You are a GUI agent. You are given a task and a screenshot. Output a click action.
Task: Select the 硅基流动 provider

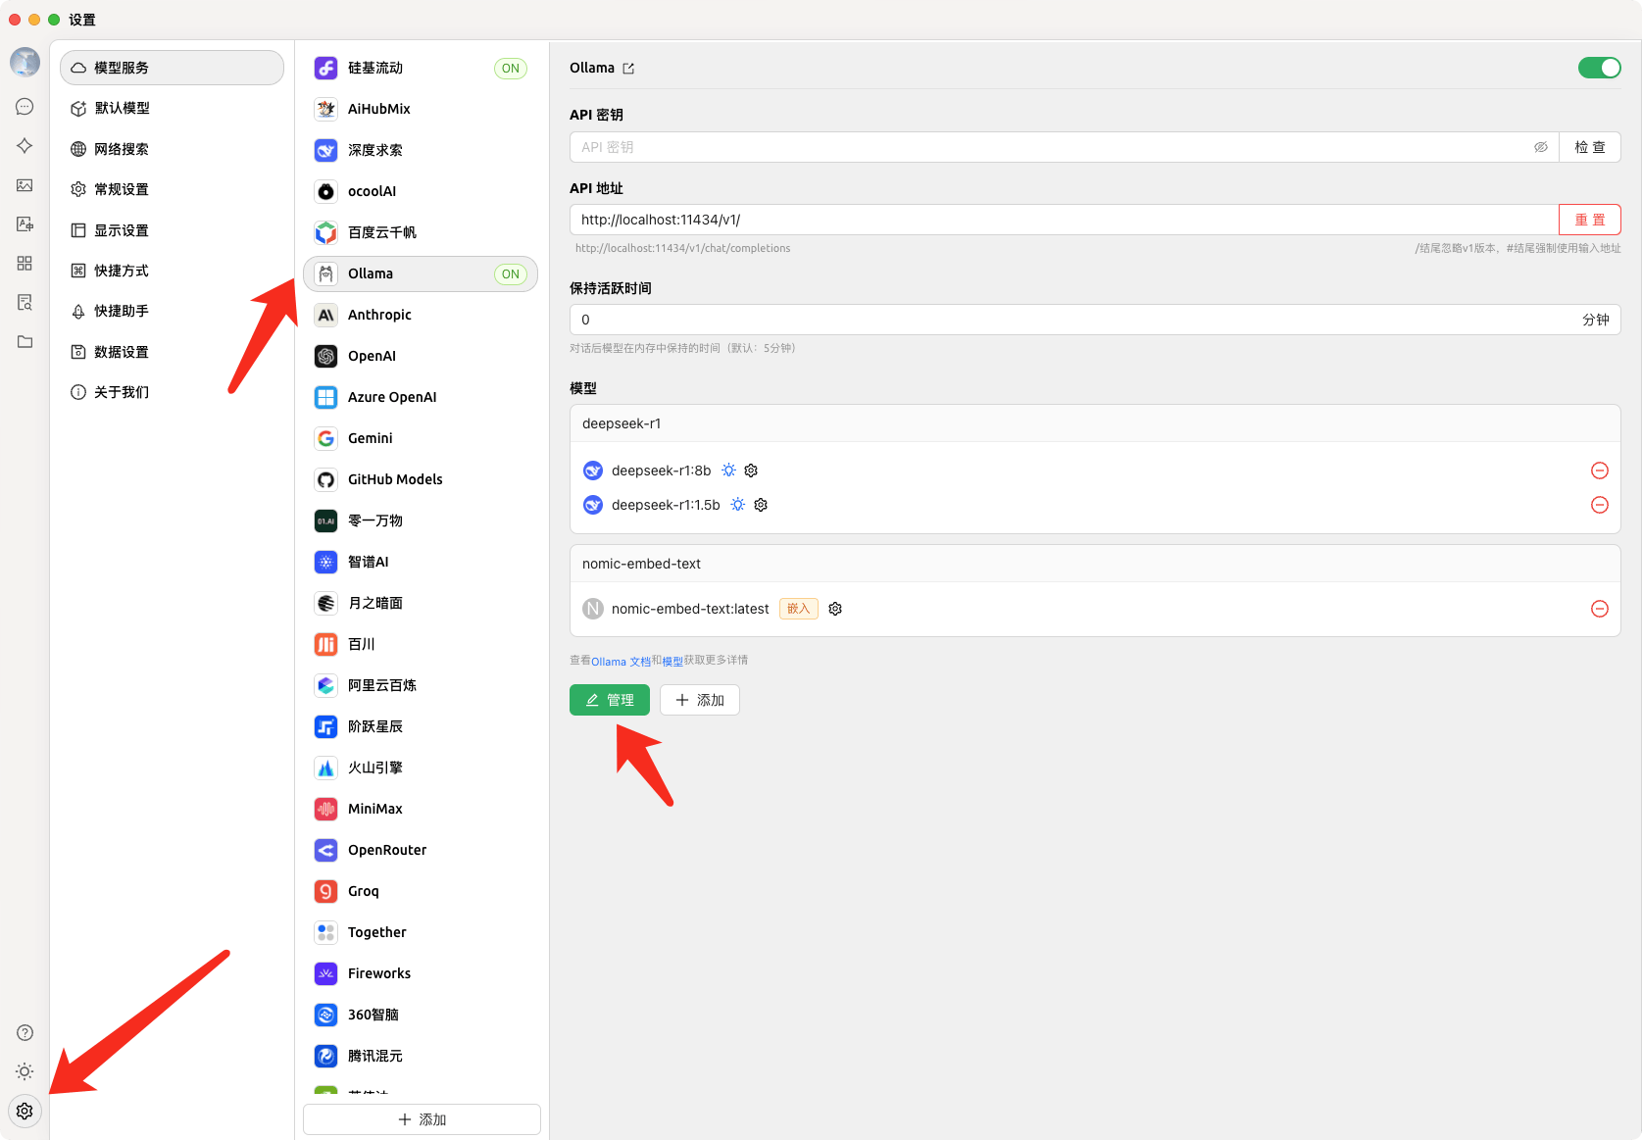click(421, 68)
